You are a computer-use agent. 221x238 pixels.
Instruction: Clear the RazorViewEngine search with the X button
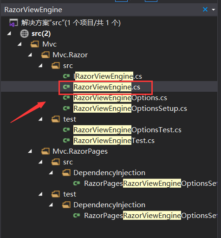(x=205, y=9)
